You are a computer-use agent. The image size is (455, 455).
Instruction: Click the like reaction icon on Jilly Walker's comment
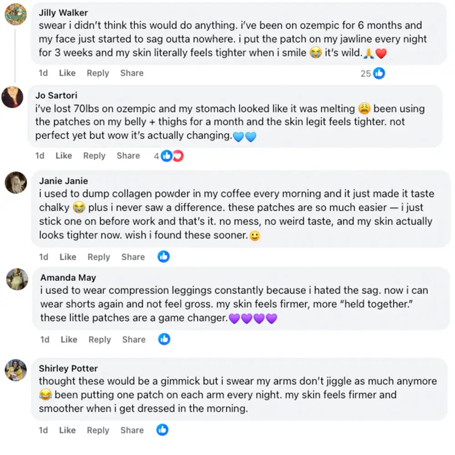[379, 73]
